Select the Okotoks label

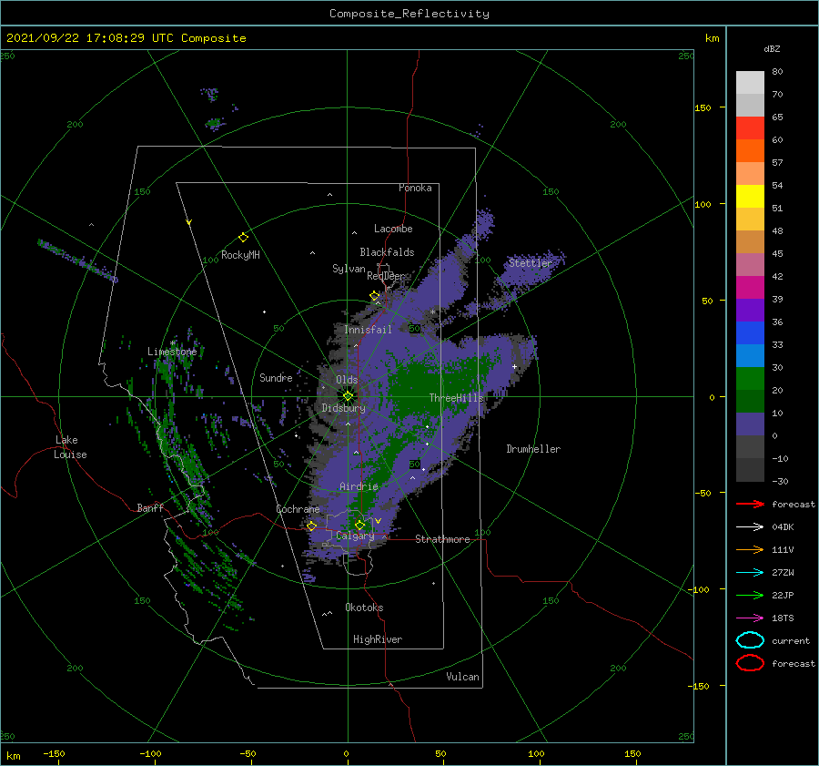364,608
